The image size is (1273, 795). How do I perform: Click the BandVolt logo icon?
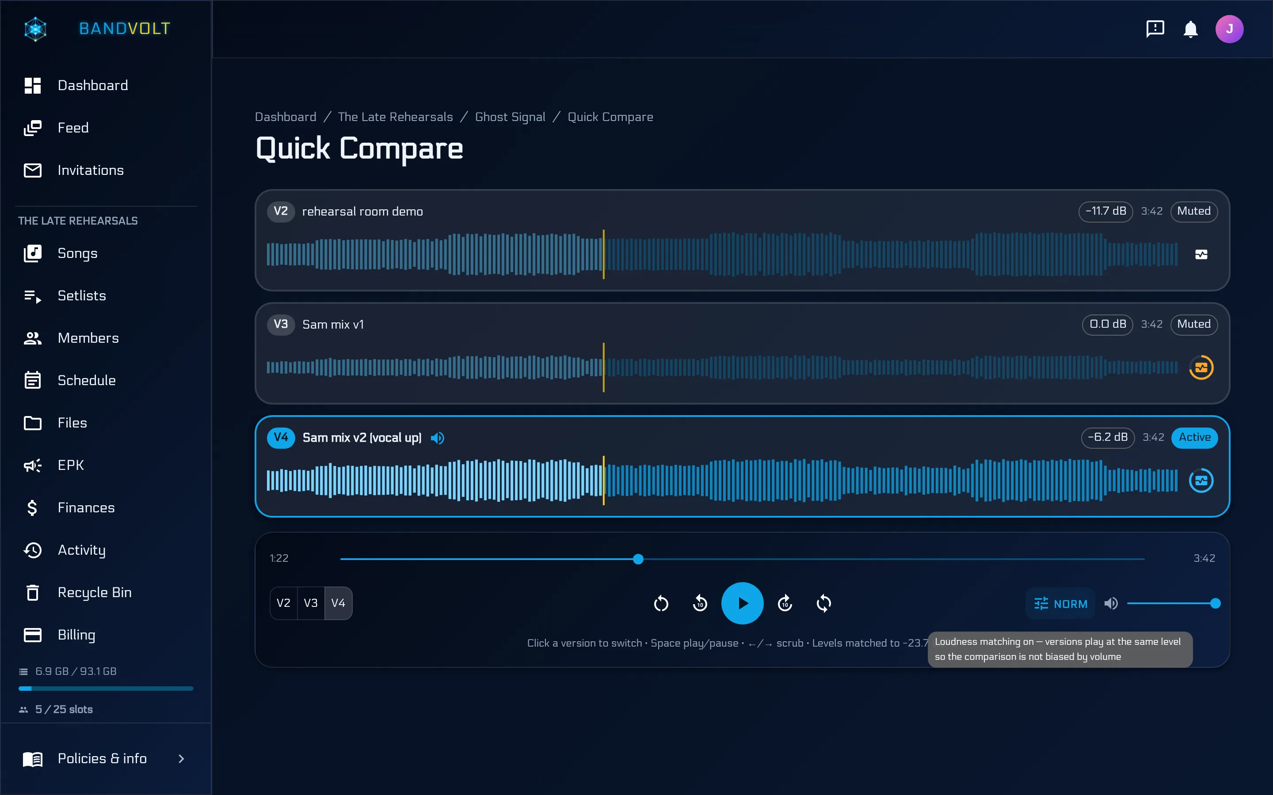click(35, 29)
